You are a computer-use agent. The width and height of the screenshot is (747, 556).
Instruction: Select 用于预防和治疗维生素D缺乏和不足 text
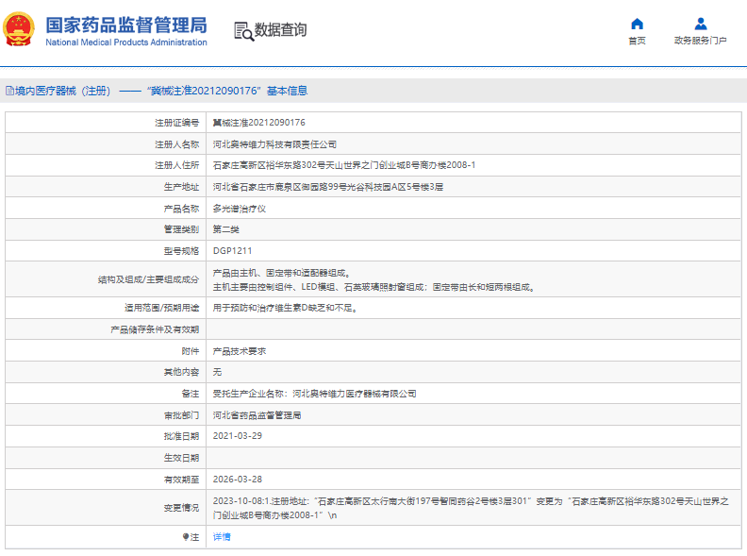click(285, 308)
